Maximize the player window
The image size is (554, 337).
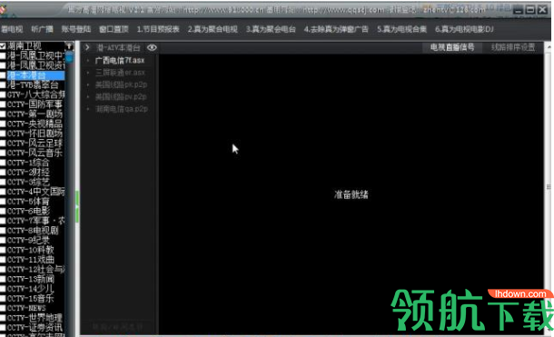(530, 10)
